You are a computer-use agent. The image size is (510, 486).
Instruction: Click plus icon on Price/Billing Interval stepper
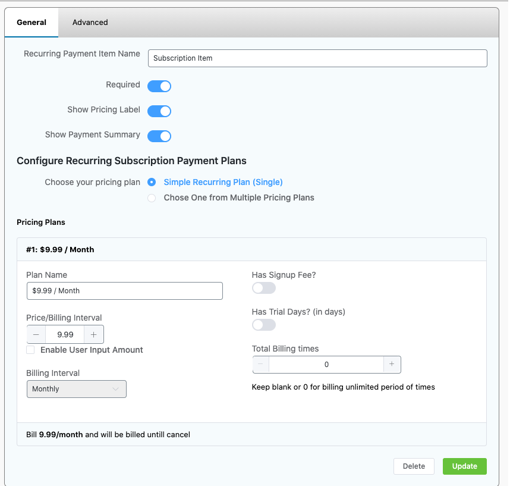94,335
